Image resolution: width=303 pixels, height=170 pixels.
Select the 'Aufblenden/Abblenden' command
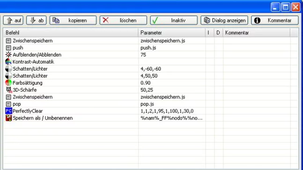click(x=37, y=55)
